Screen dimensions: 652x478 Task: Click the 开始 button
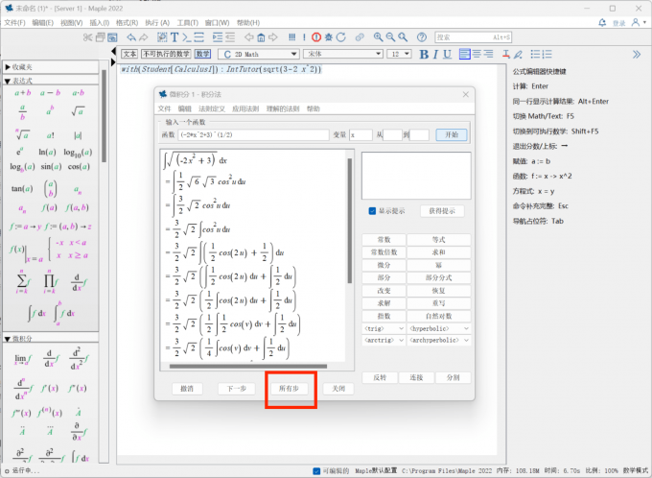click(x=452, y=135)
